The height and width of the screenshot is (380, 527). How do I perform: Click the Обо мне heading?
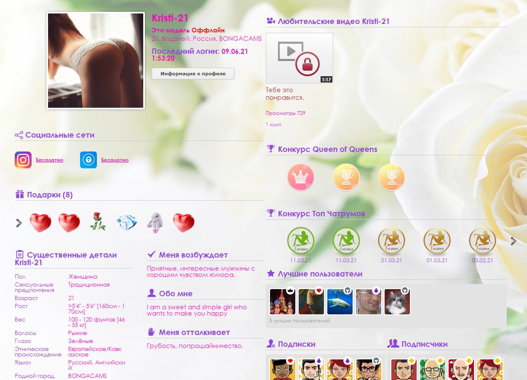(x=176, y=293)
